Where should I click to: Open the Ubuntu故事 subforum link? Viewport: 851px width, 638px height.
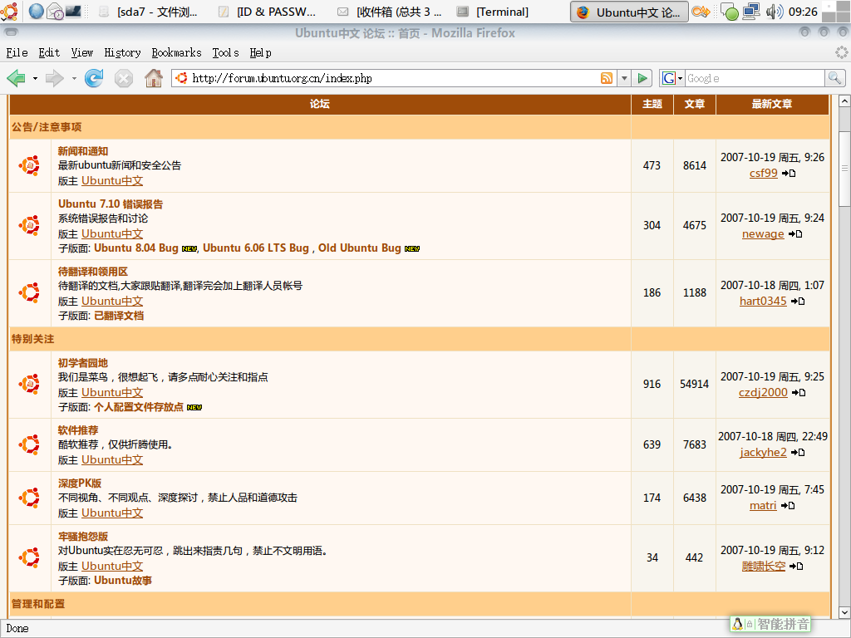pos(123,581)
